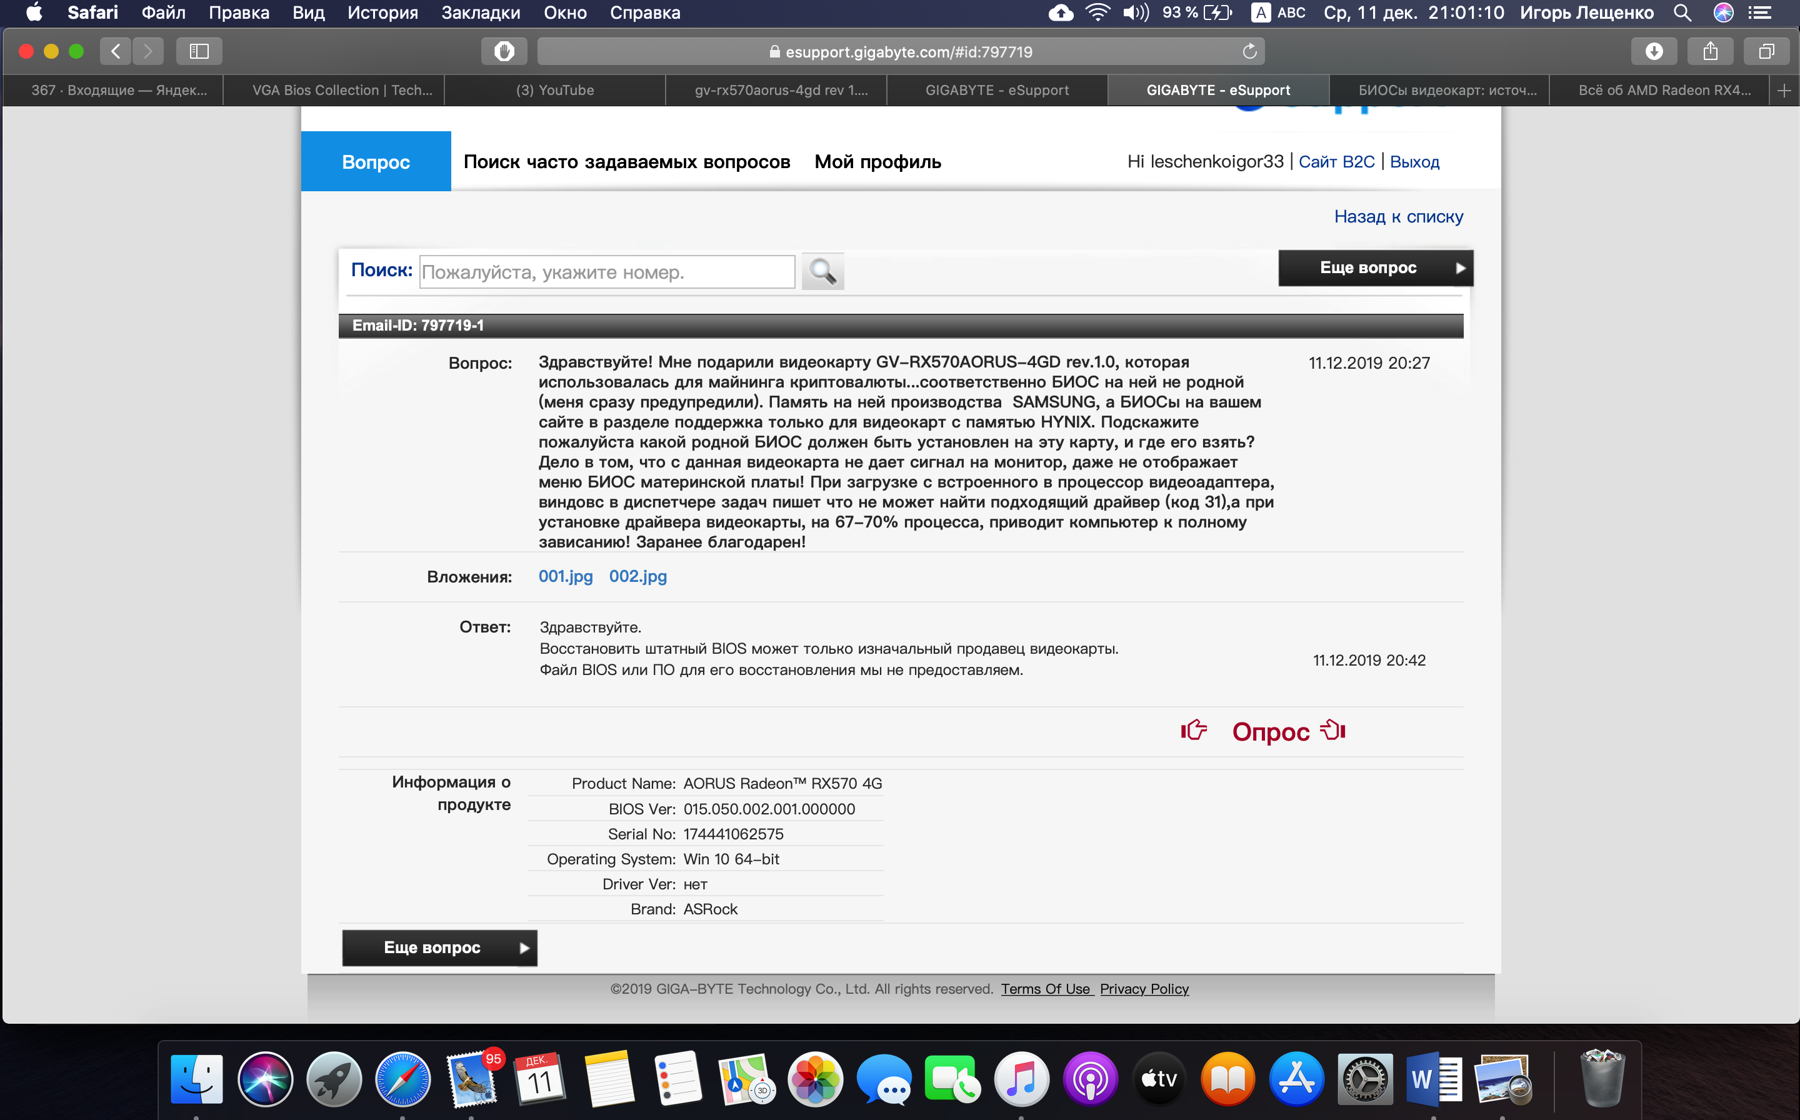Click the thumbs-up survey icon
The width and height of the screenshot is (1800, 1120).
click(x=1193, y=731)
